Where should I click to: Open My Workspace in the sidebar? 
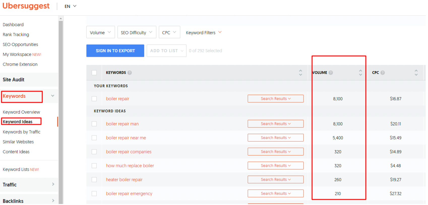(x=22, y=54)
